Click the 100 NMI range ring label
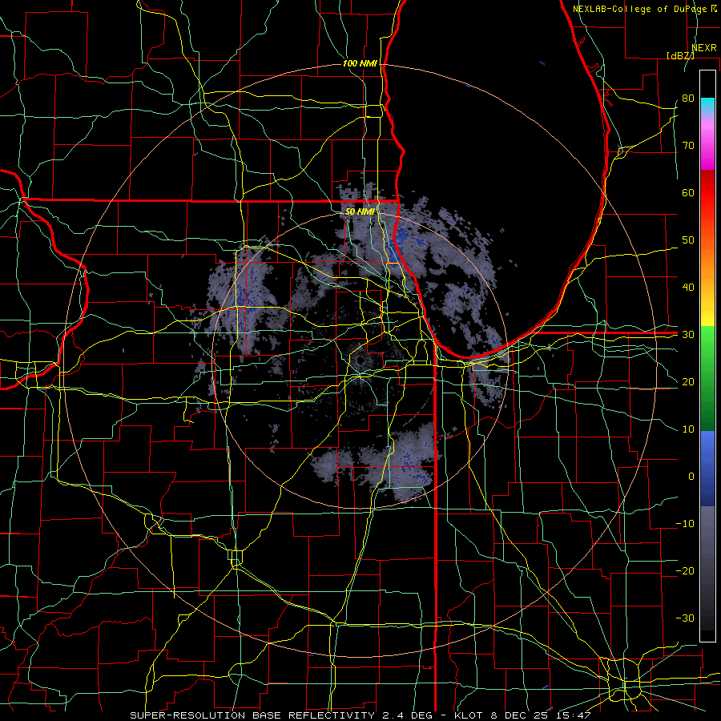Image resolution: width=721 pixels, height=721 pixels. point(360,63)
